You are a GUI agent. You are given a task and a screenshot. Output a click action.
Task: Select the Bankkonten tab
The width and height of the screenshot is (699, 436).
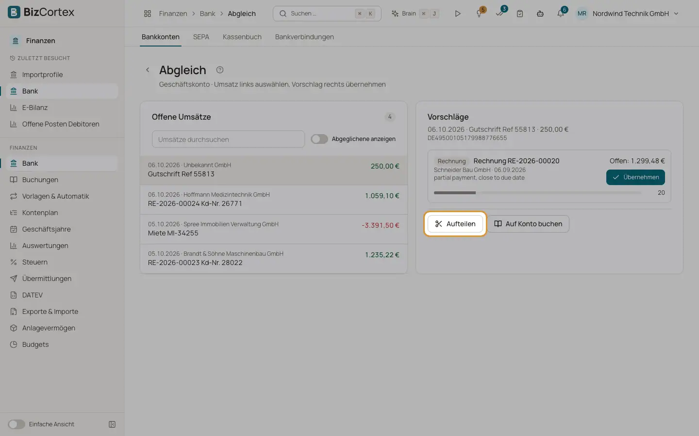[161, 37]
